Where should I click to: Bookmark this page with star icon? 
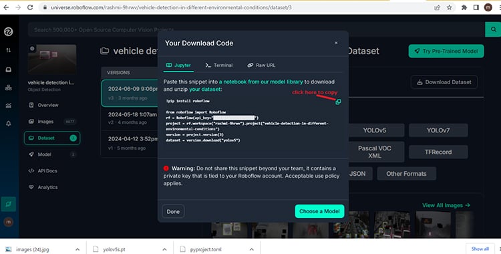(x=450, y=7)
